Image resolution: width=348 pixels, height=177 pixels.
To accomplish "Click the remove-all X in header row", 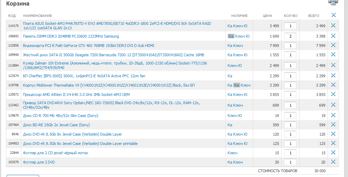I will coord(333,15).
